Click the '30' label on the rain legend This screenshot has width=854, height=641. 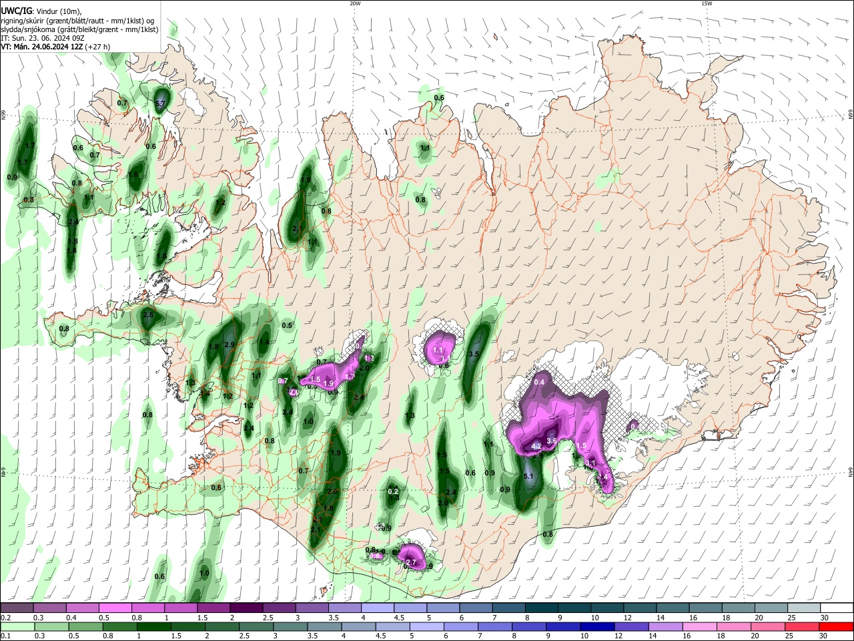click(824, 636)
